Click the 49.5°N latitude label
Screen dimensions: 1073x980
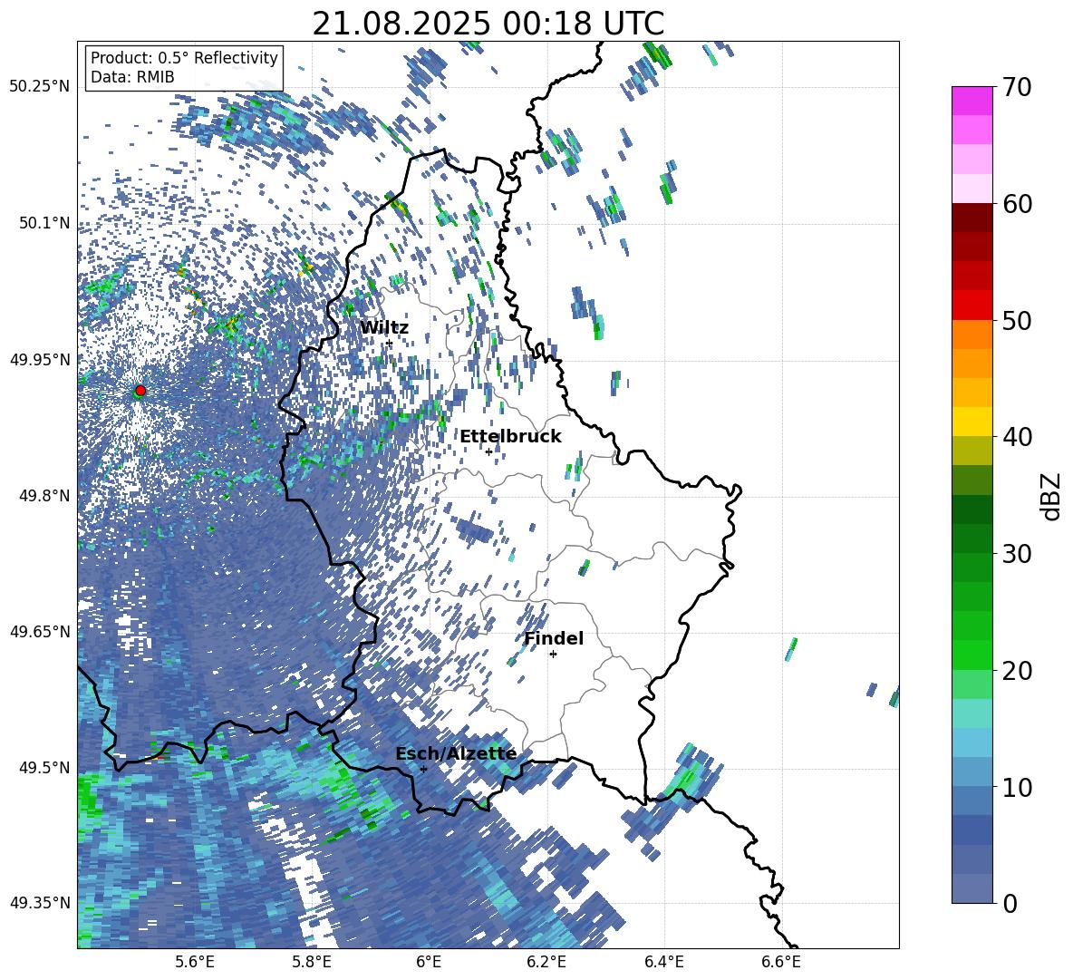44,767
